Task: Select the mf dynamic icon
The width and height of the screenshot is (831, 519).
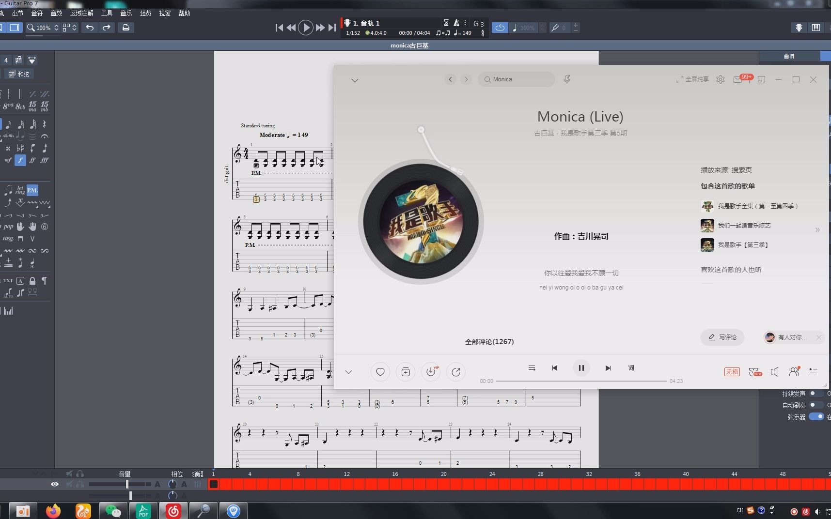Action: coord(8,160)
